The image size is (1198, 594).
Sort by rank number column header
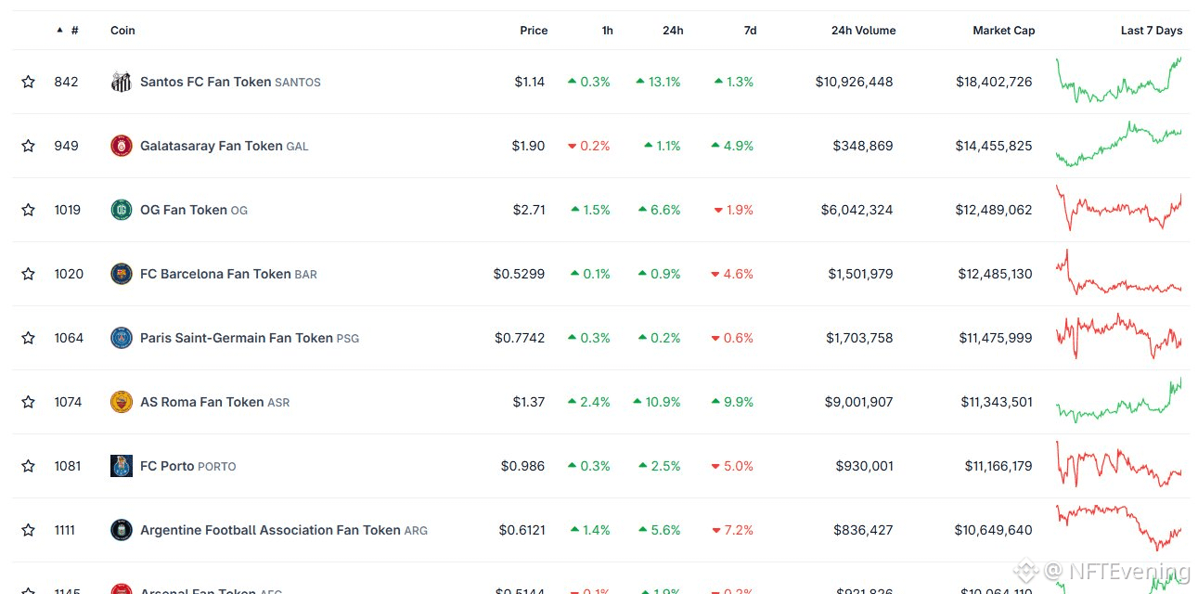[x=68, y=31]
